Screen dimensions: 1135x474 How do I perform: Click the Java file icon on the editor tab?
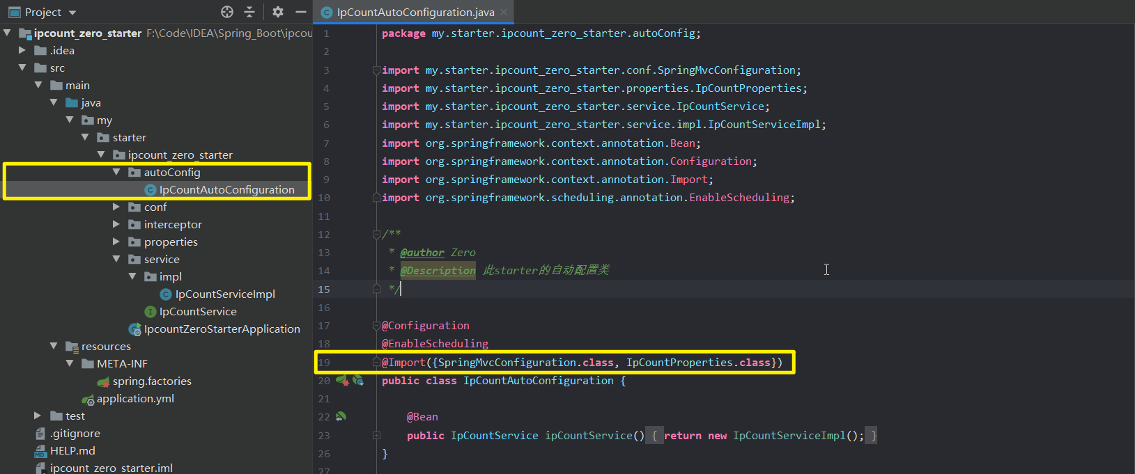pyautogui.click(x=326, y=13)
